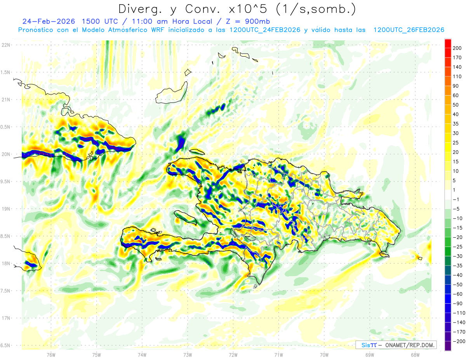Click the positive '30' color scale value

[456, 133]
